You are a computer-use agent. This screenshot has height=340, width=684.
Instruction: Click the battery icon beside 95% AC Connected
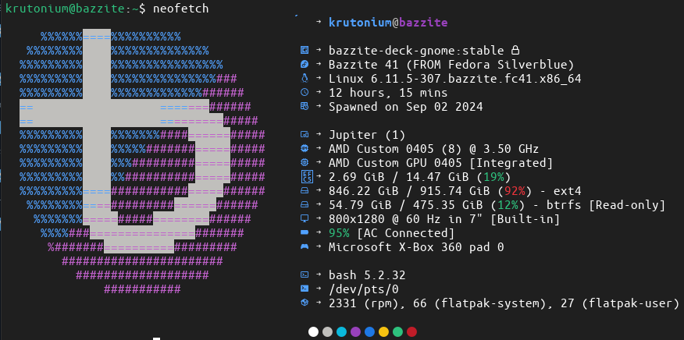coord(305,232)
